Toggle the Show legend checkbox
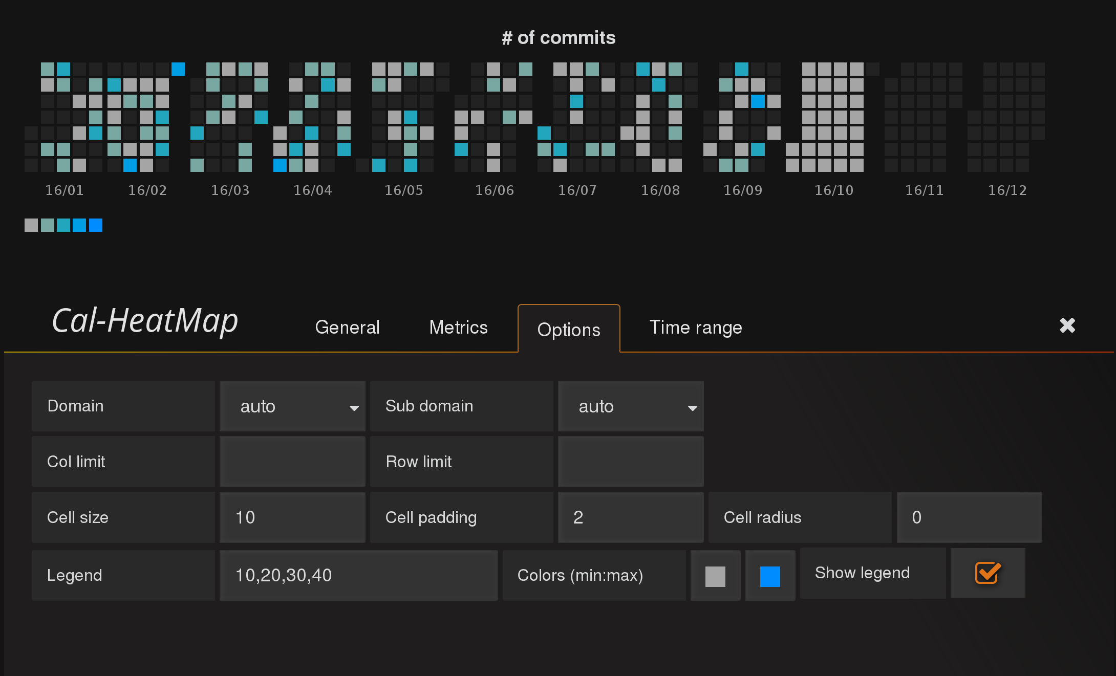This screenshot has width=1116, height=676. click(988, 573)
